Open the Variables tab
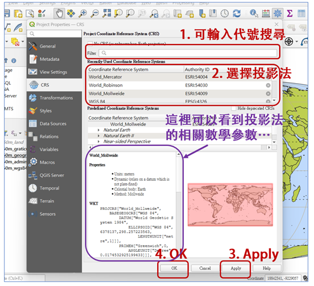This screenshot has width=314, height=286. [54, 149]
